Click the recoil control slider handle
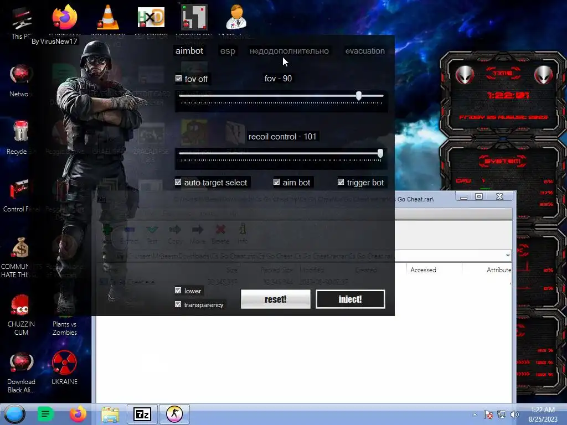The image size is (567, 425). click(x=380, y=153)
